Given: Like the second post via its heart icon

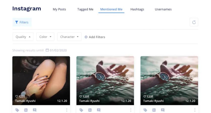Looking at the screenshot, I should (81, 96).
